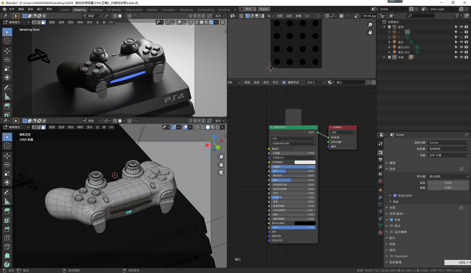Pause the rendered preview in top viewport
The width and height of the screenshot is (471, 273).
[x=223, y=22]
